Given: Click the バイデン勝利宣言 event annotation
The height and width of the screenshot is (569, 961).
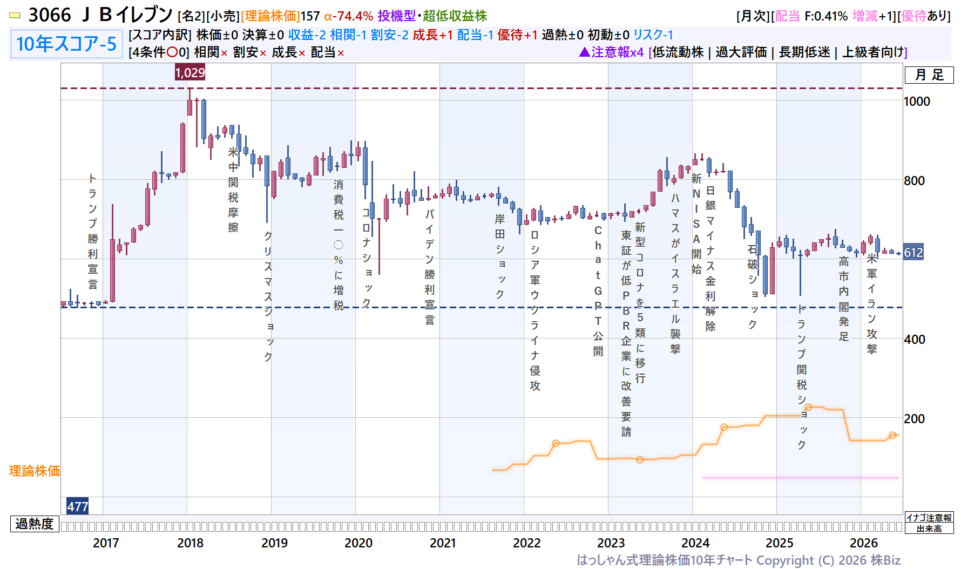Looking at the screenshot, I should [x=430, y=267].
